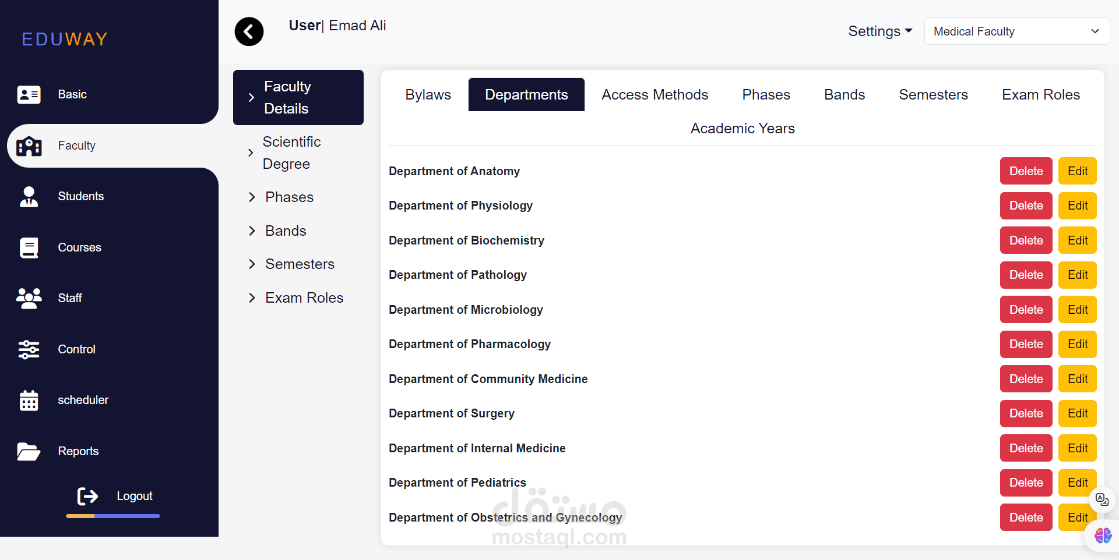Screen dimensions: 1119x560
Task: Open the Settings dropdown menu
Action: coord(879,31)
